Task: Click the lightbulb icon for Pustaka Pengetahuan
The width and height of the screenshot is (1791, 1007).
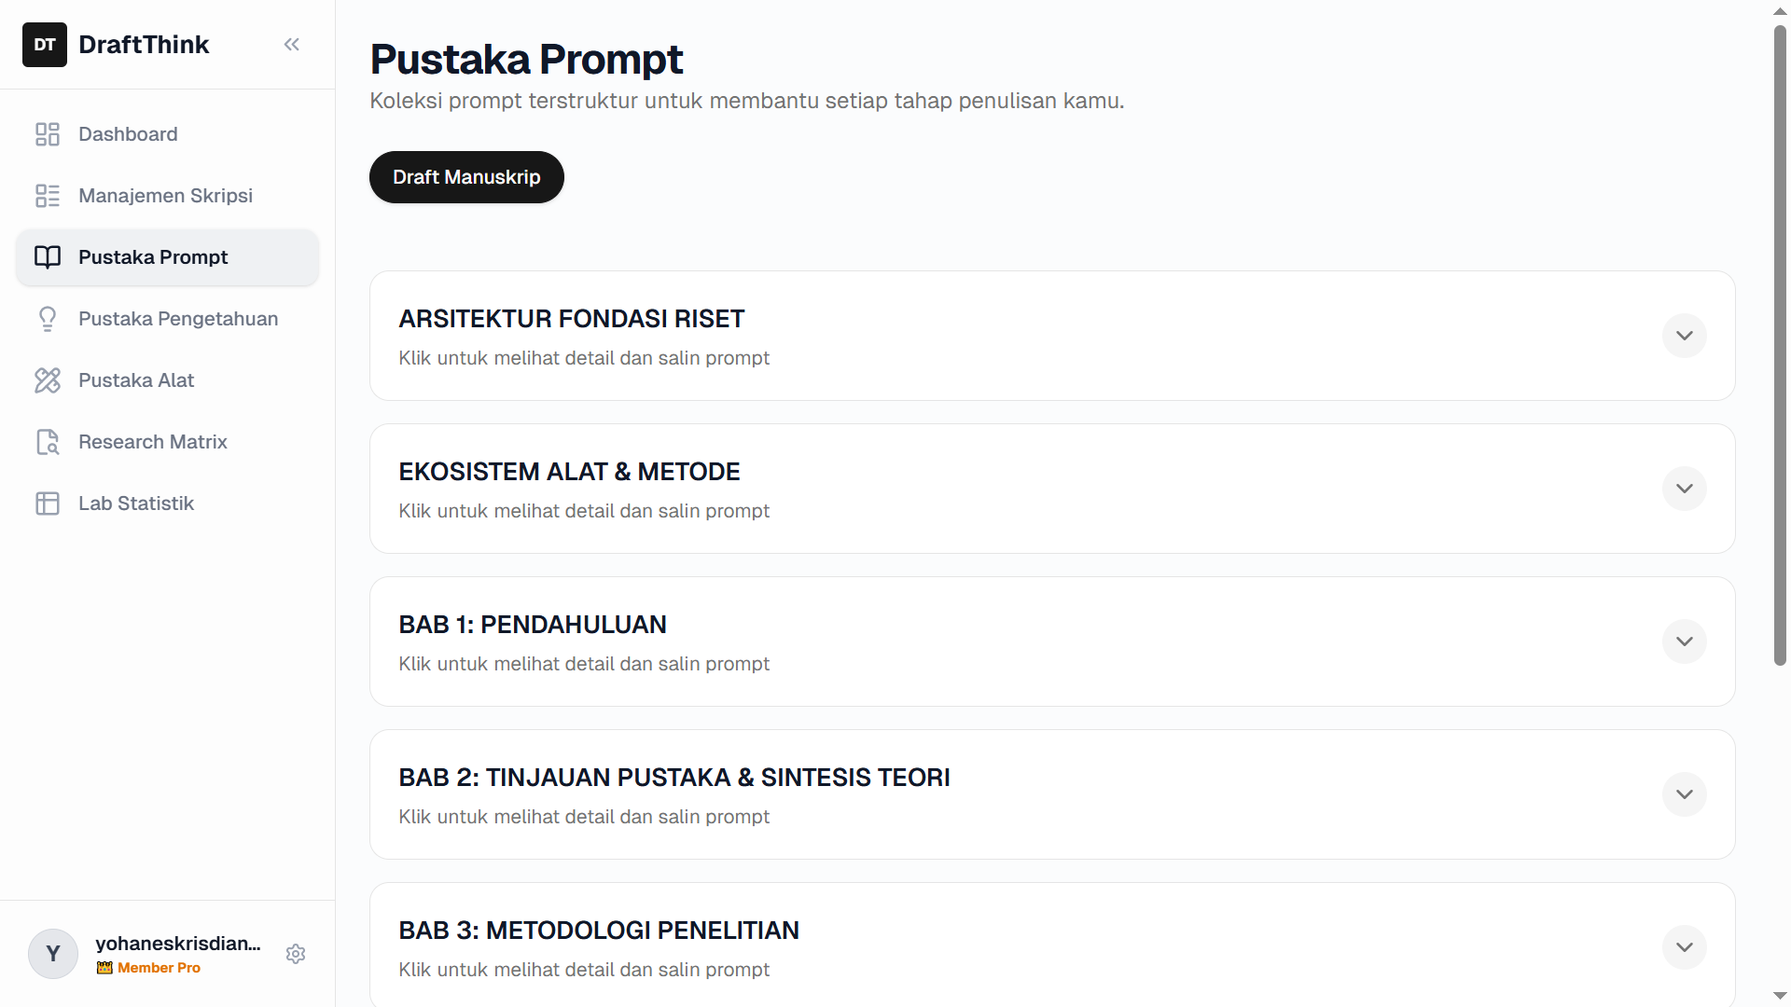Action: click(48, 318)
